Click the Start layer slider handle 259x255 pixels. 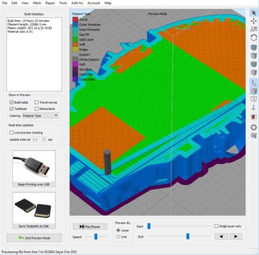pos(149,226)
